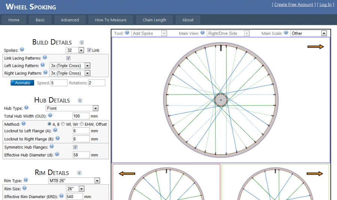The image size is (337, 200).
Task: Click right-pointing orange arrow in green-bordered view
Action: [315, 173]
